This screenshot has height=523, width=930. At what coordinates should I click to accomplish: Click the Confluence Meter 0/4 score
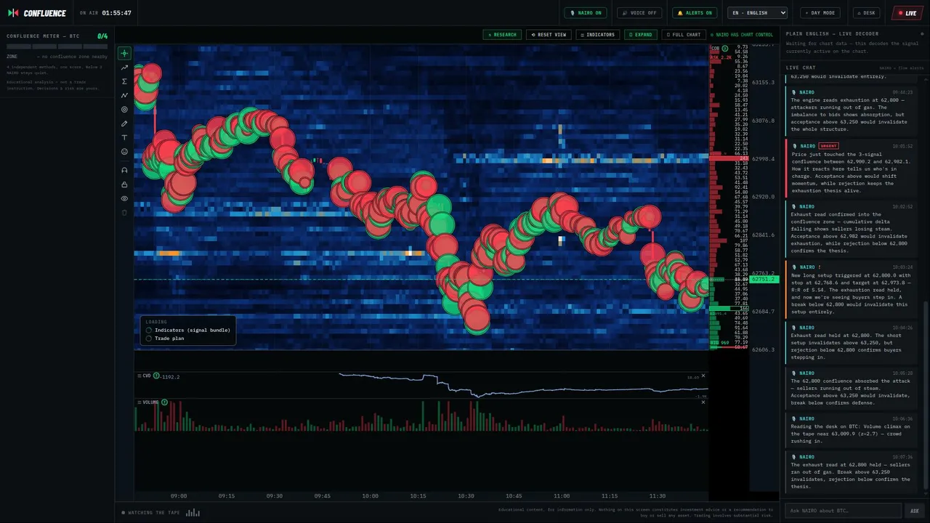point(102,36)
